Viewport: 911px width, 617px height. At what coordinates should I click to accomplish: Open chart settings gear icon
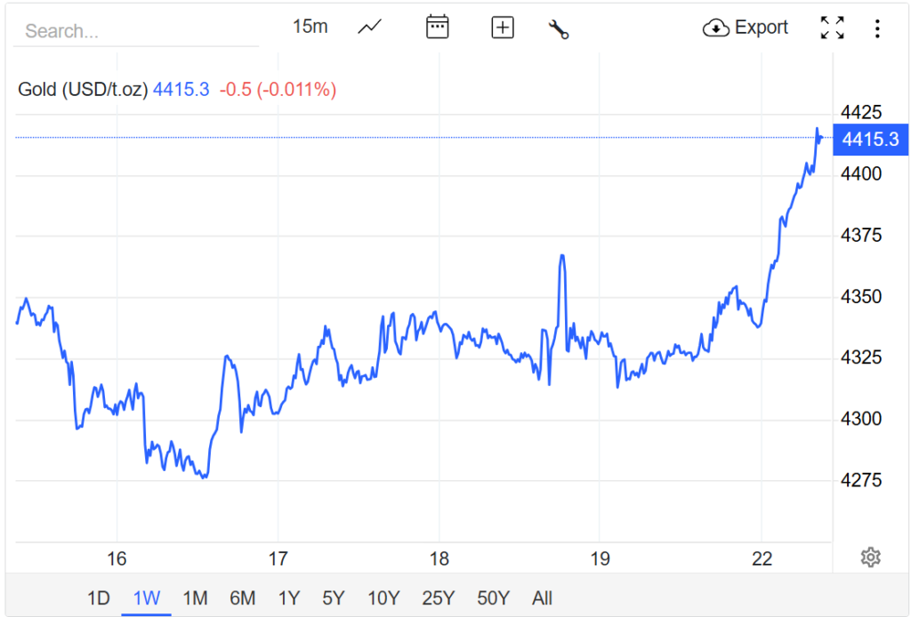(x=870, y=557)
